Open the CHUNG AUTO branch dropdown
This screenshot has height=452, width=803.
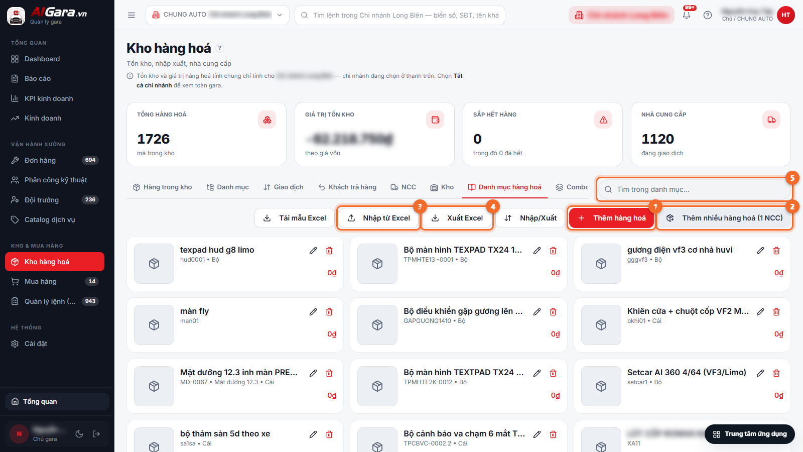pos(217,15)
